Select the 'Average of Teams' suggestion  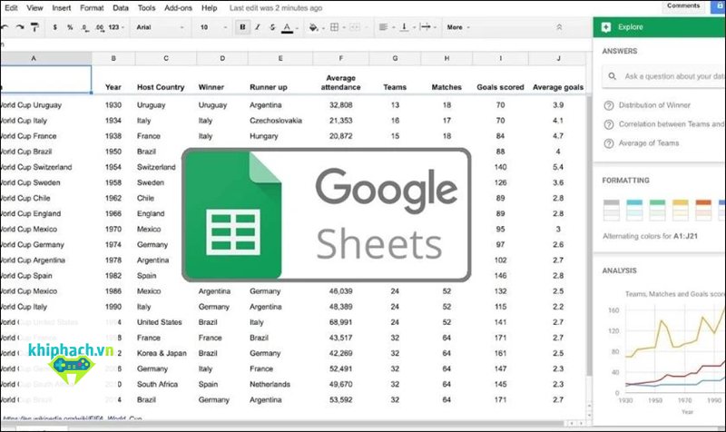click(x=649, y=143)
